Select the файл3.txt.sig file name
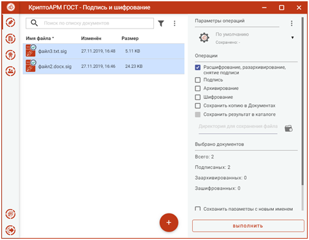The height and width of the screenshot is (240, 309). pyautogui.click(x=53, y=51)
